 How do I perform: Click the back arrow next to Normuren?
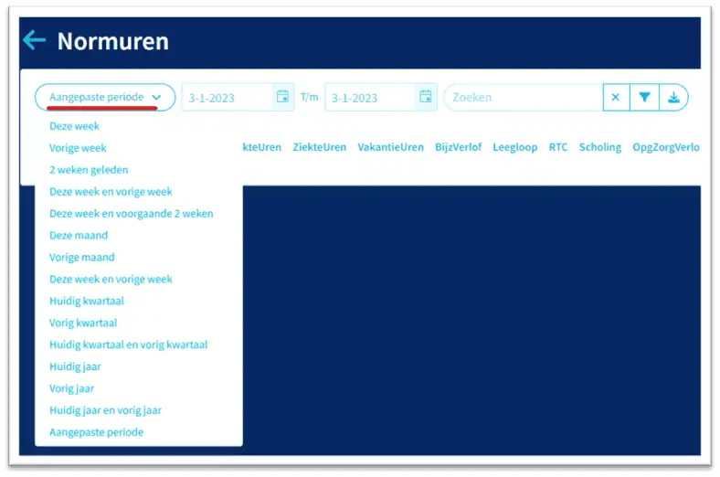coord(35,40)
